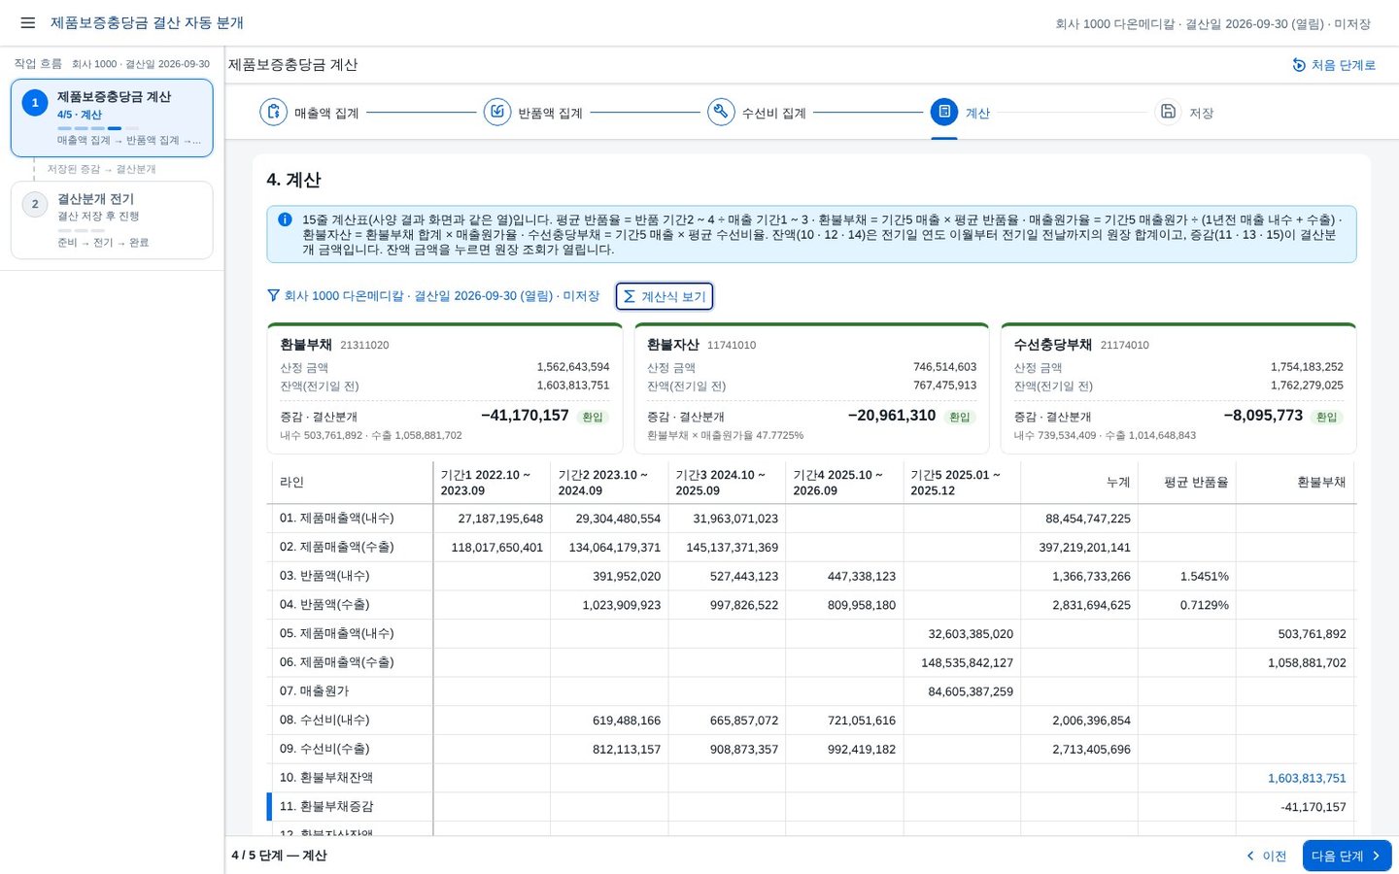Click cell 84,605,387,259 in 매출원가 row
Image resolution: width=1399 pixels, height=874 pixels.
[x=971, y=691]
